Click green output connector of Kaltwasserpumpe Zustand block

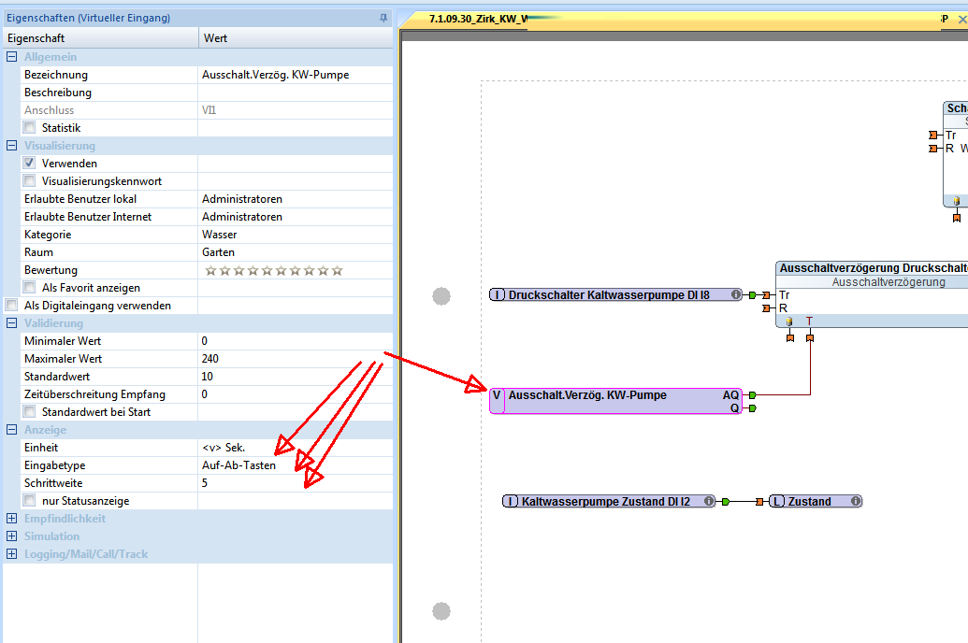click(726, 502)
